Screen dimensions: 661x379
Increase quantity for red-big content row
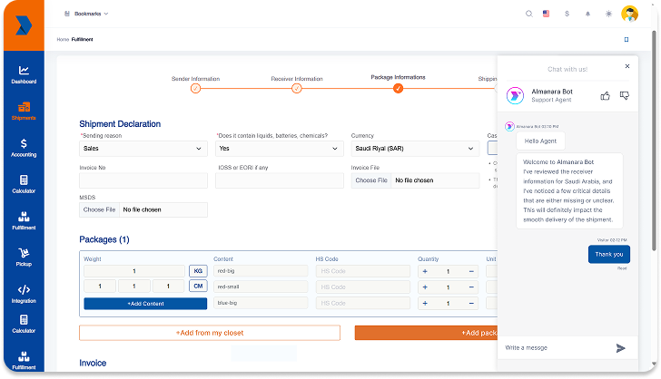tap(426, 271)
